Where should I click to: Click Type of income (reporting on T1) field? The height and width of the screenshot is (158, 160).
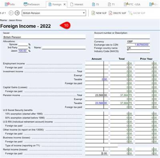pyautogui.click(x=101, y=145)
